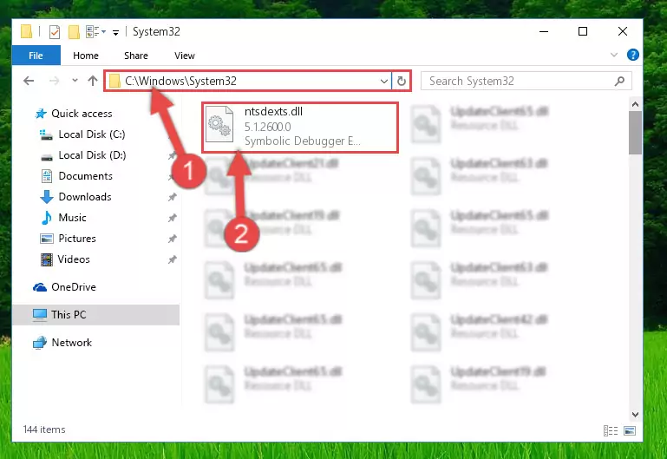The height and width of the screenshot is (459, 667).
Task: Click the scrollbar up arrow
Action: [635, 104]
